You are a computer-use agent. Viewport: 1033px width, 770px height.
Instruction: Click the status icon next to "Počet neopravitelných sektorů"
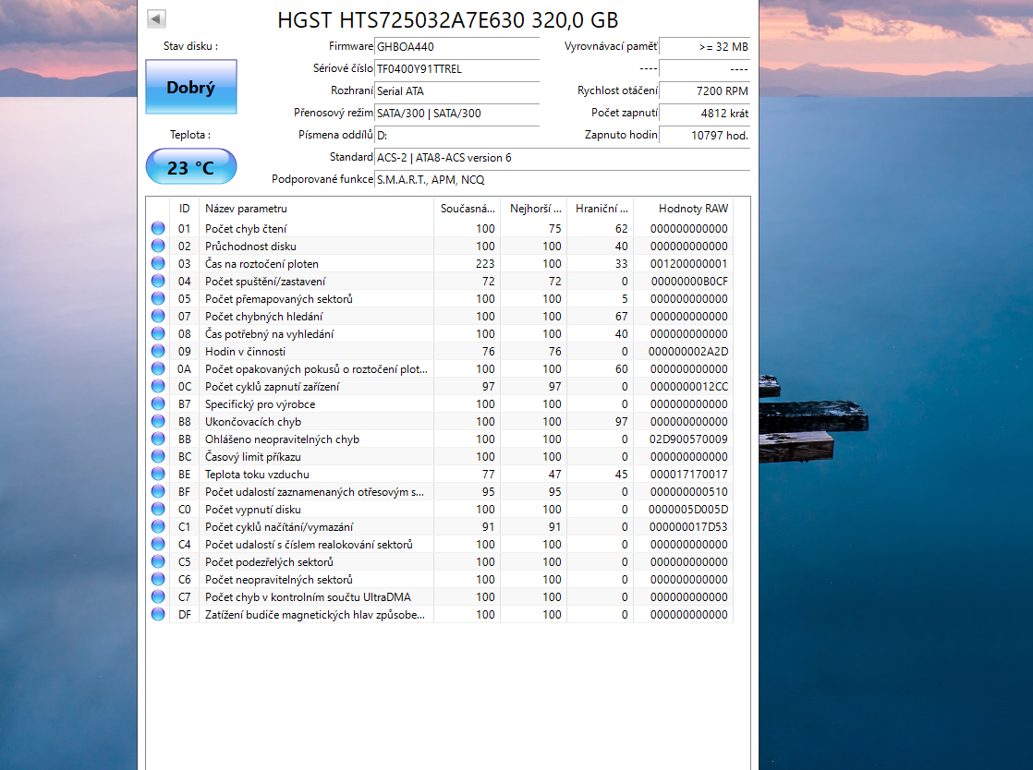tap(157, 579)
